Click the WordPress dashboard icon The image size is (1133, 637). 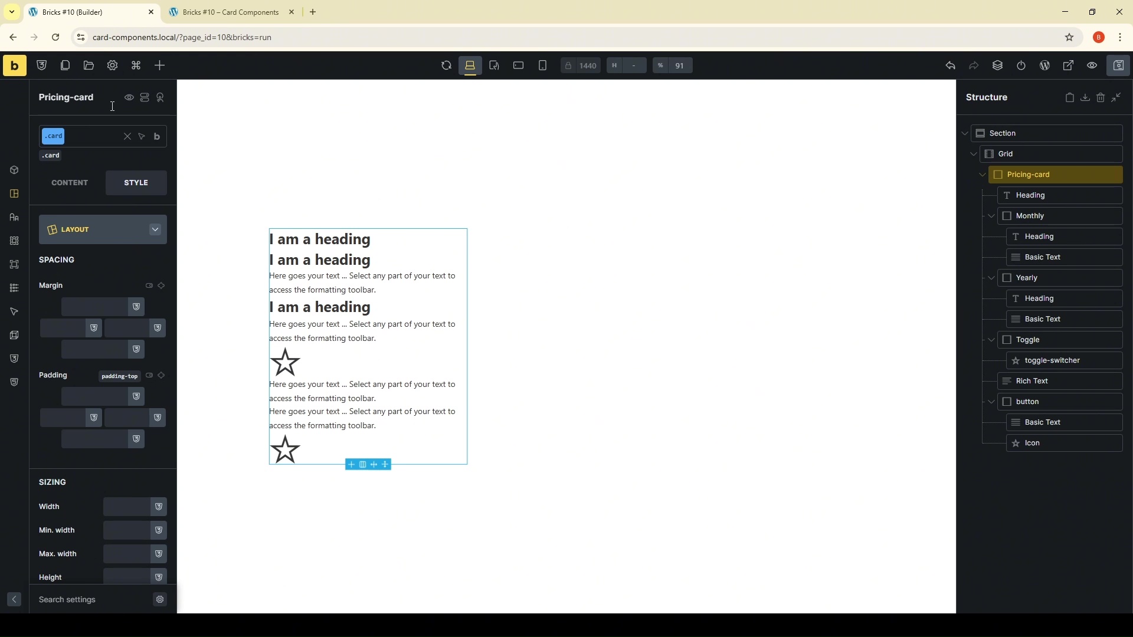pos(1044,65)
